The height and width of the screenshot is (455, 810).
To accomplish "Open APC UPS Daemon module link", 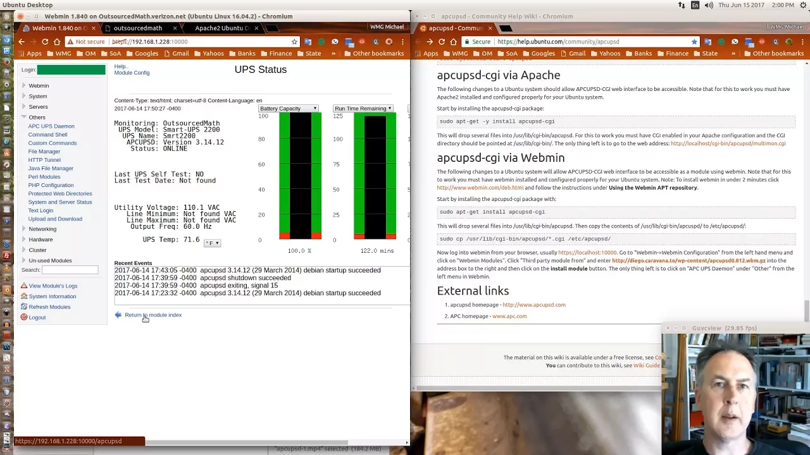I will pos(51,126).
